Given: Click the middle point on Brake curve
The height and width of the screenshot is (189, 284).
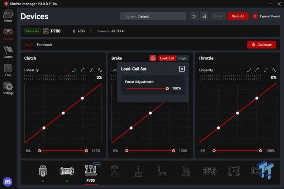Looking at the screenshot, I should tap(150, 113).
